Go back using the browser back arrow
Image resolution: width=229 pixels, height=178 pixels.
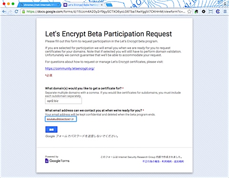coord(4,11)
